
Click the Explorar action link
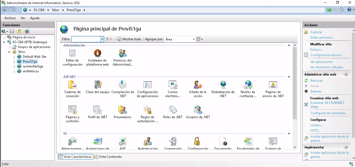click(316, 32)
